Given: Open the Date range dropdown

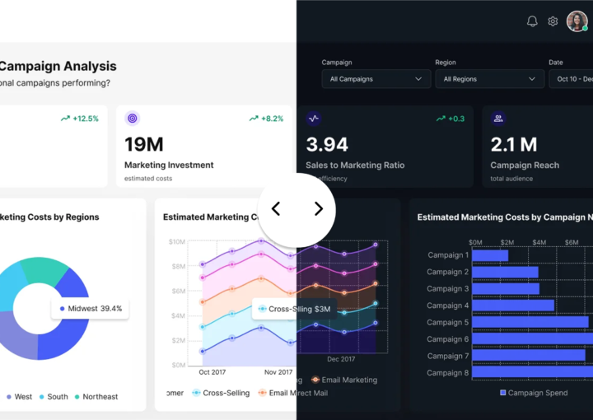Looking at the screenshot, I should point(572,79).
